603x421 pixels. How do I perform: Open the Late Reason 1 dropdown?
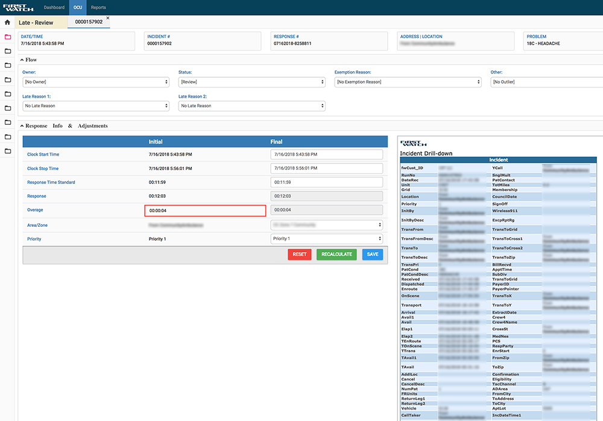(96, 106)
